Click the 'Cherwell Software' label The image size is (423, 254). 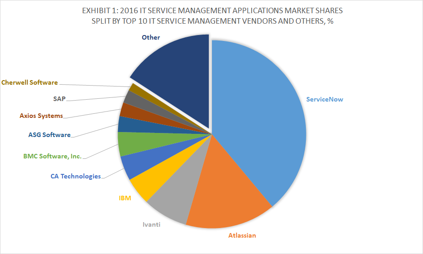(30, 82)
